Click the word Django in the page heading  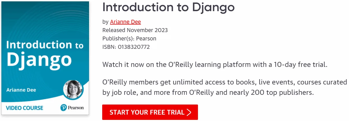pyautogui.click(x=213, y=8)
